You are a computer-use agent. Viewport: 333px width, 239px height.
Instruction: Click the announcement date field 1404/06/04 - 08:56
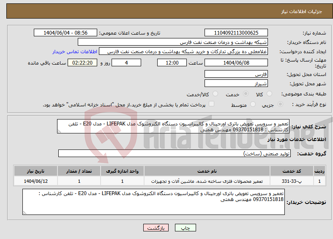click(x=66, y=33)
